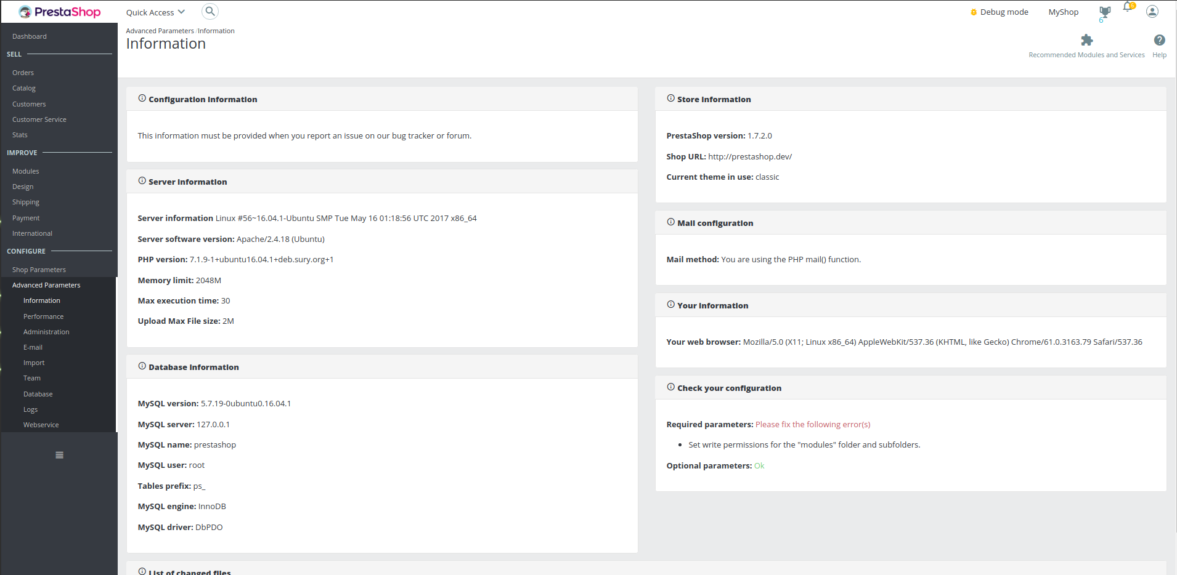1177x575 pixels.
Task: Expand the Quick Access dropdown
Action: (155, 12)
